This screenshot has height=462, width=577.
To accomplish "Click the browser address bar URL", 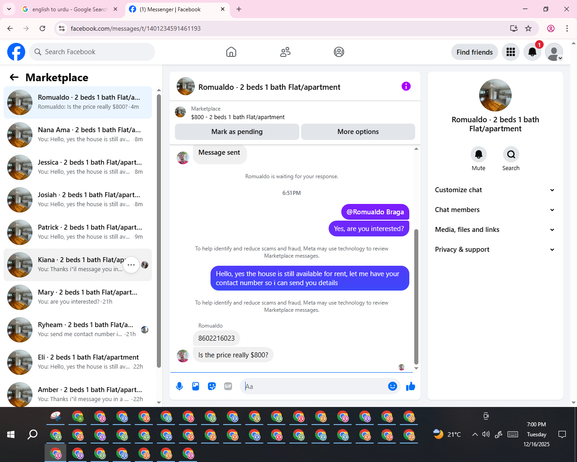I will tap(136, 28).
